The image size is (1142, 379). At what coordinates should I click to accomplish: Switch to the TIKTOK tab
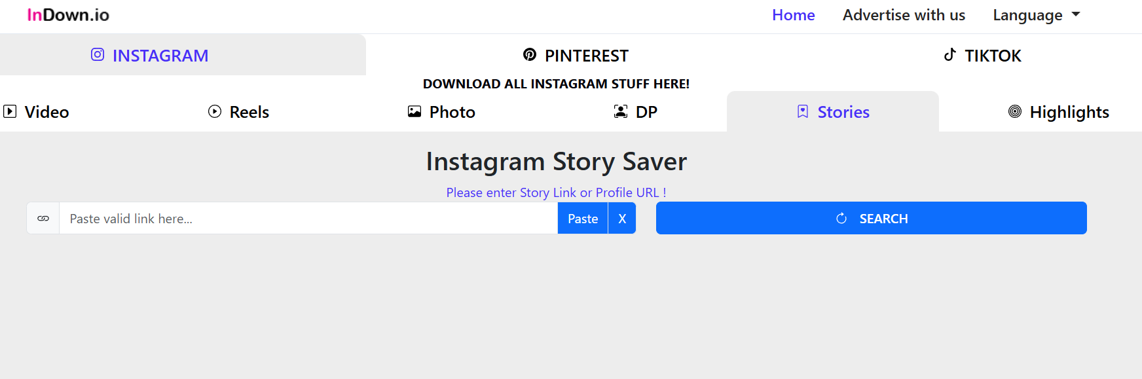pyautogui.click(x=982, y=56)
